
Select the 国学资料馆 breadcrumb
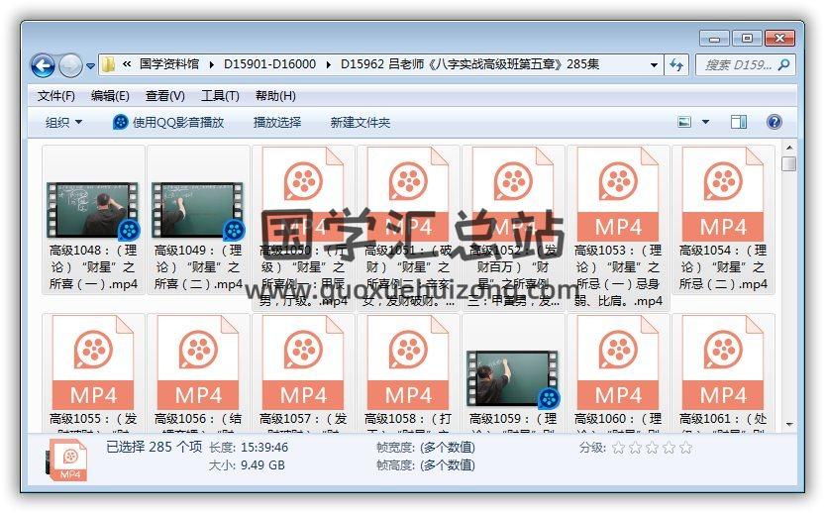click(169, 64)
